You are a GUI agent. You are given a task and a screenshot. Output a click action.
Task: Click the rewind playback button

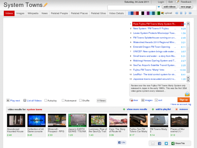pos(176,13)
